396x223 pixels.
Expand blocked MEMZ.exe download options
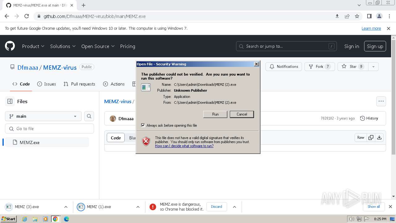pyautogui.click(x=235, y=207)
